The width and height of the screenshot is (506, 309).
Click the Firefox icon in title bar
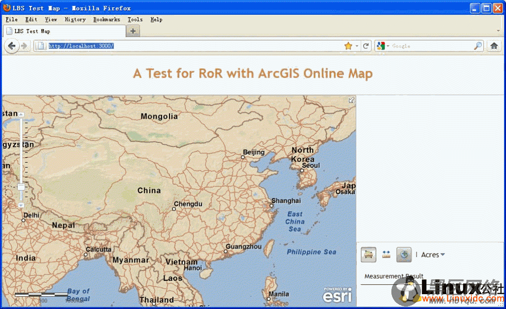pos(7,7)
